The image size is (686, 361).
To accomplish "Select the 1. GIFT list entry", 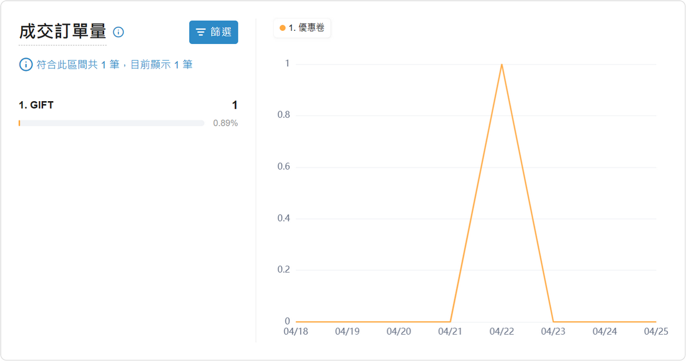I will point(36,105).
